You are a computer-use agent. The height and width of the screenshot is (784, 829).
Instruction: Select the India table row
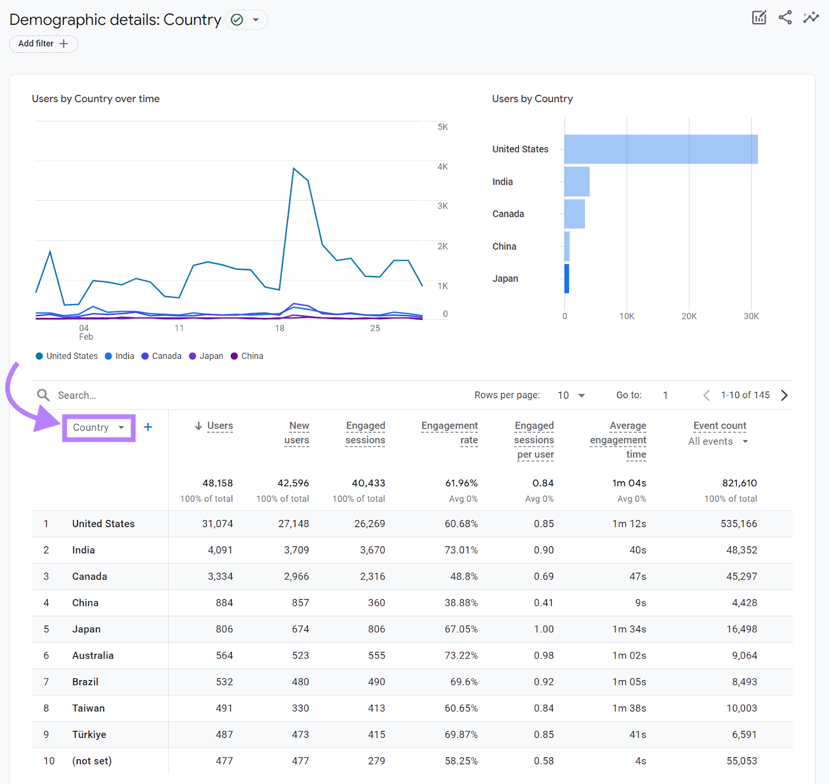coord(412,550)
